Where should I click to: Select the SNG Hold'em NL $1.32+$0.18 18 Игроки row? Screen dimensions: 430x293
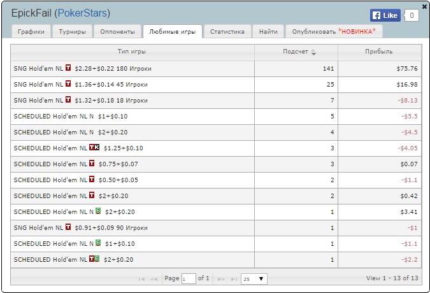click(x=216, y=100)
